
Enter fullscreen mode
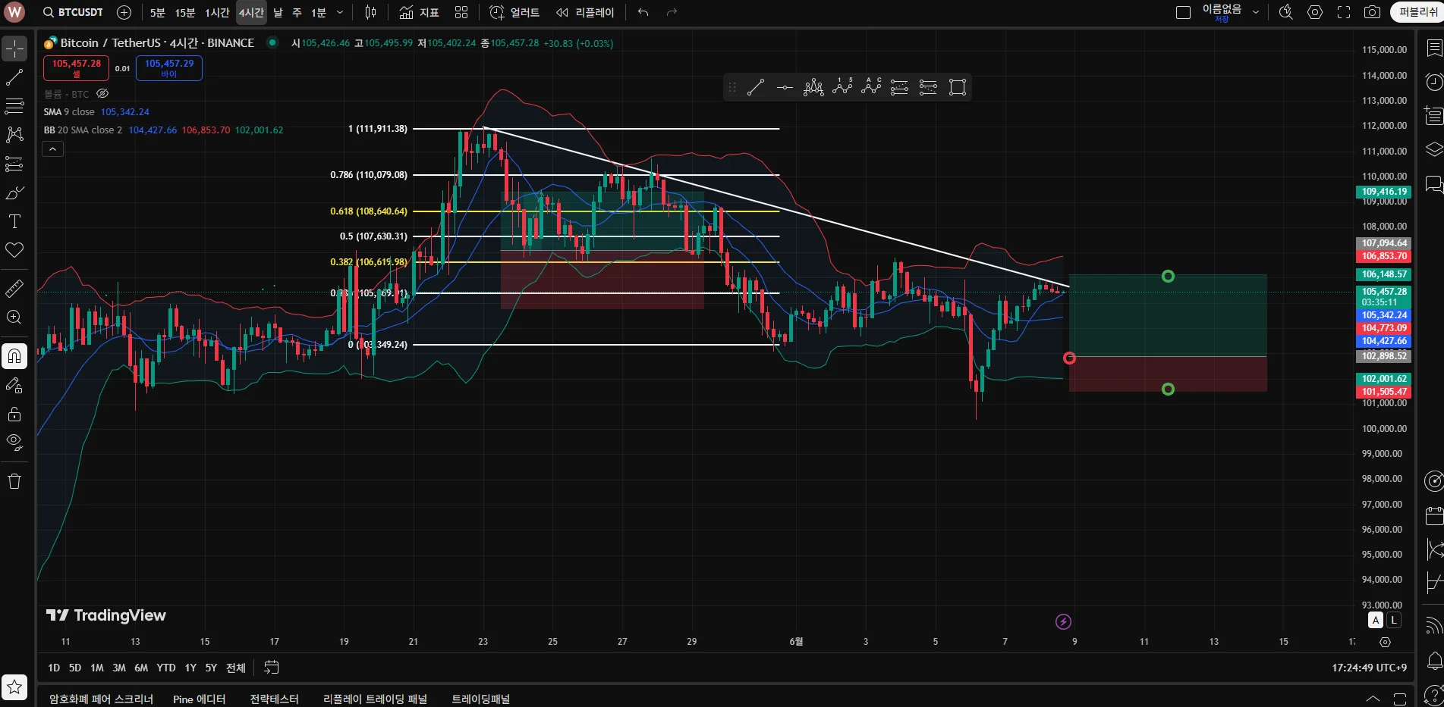pos(1344,13)
